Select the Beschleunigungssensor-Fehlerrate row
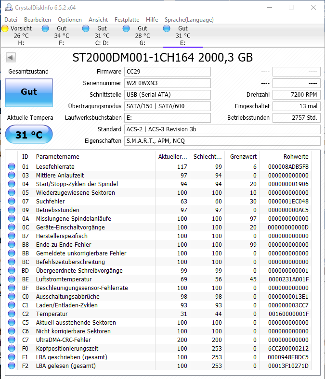The width and height of the screenshot is (325, 379). tap(158, 288)
